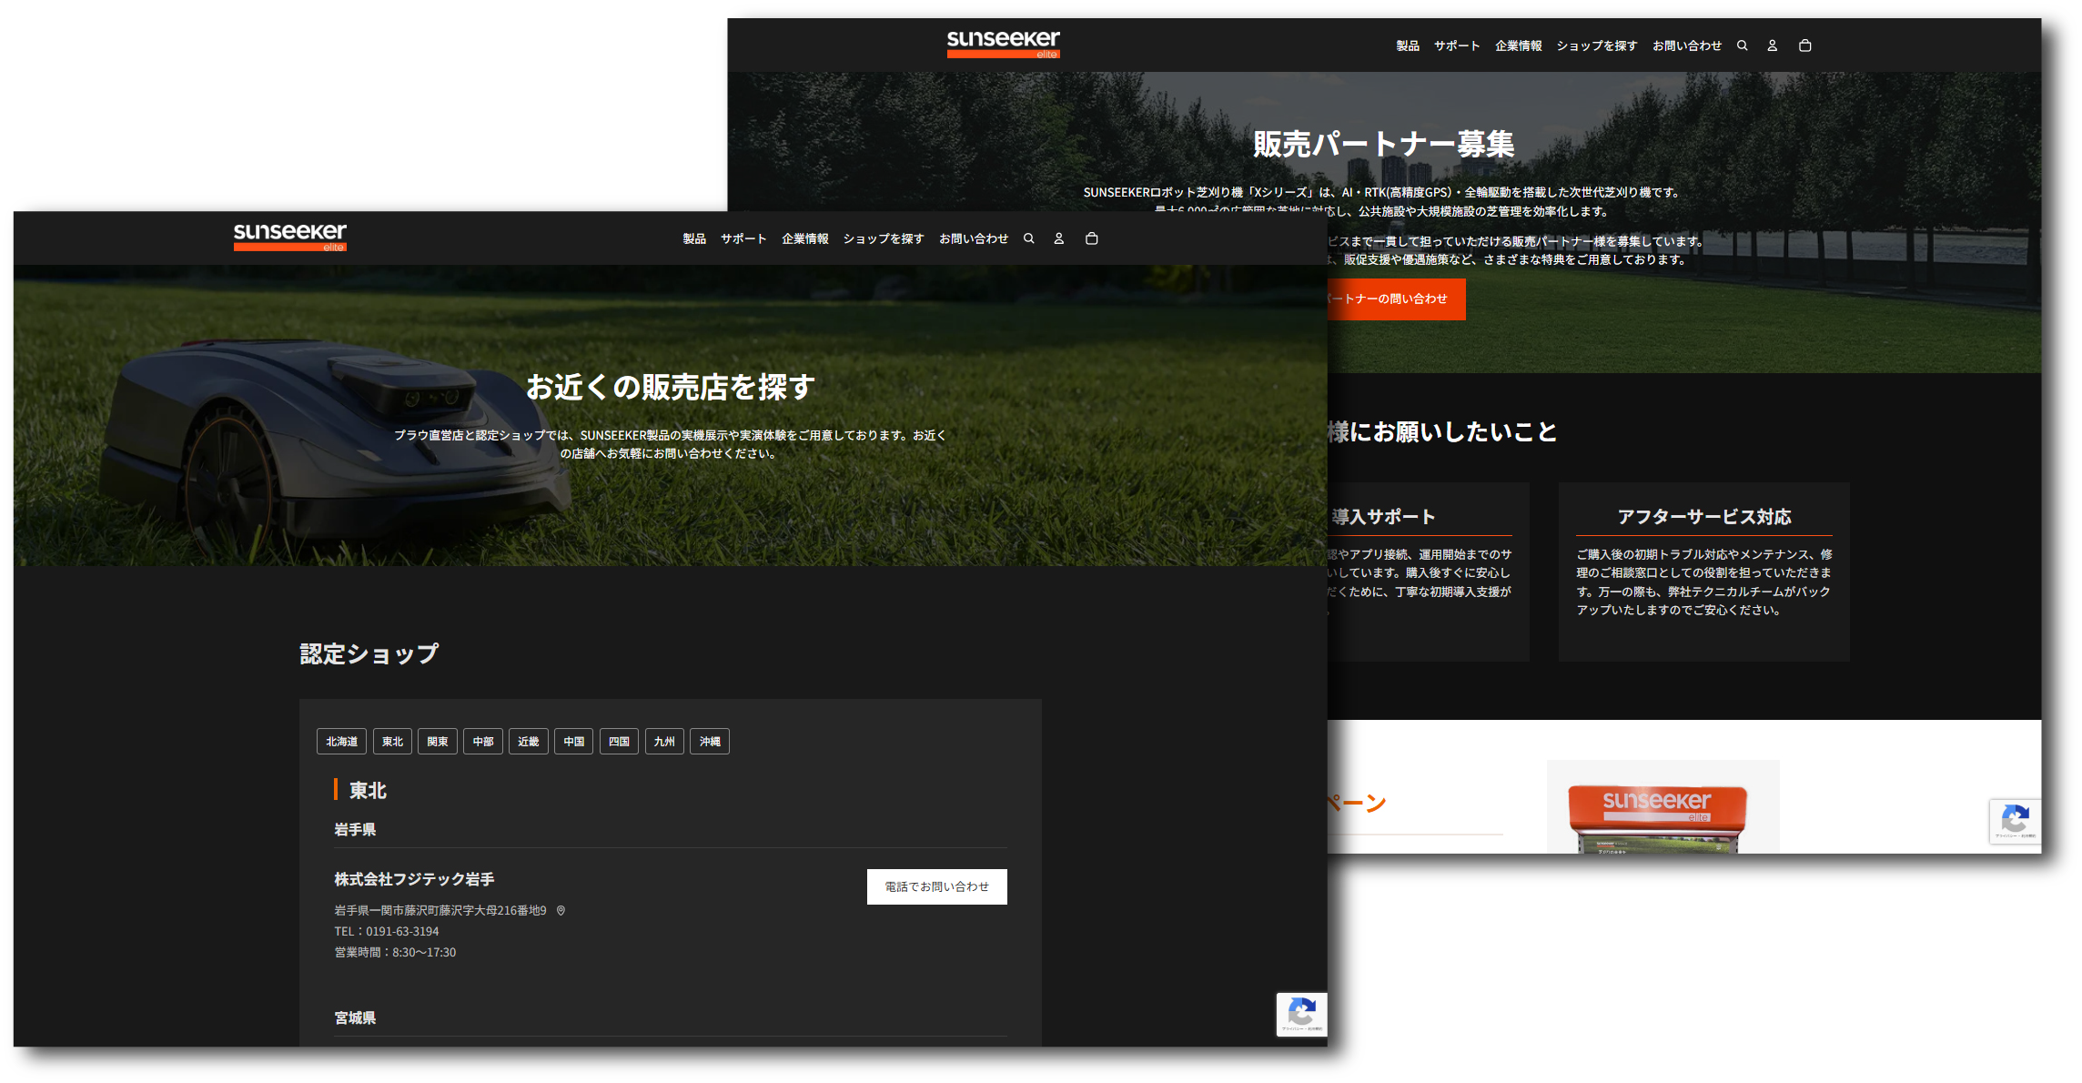Click Sunseeker elite logo in front window
The width and height of the screenshot is (2082, 1083).
pyautogui.click(x=289, y=236)
